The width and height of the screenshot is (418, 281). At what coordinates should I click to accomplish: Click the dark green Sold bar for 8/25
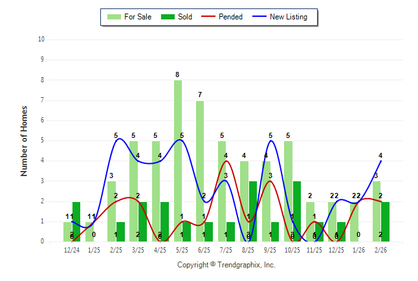pyautogui.click(x=253, y=211)
